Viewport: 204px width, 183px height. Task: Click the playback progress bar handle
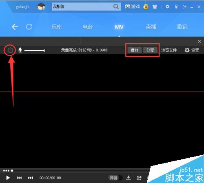point(12,171)
